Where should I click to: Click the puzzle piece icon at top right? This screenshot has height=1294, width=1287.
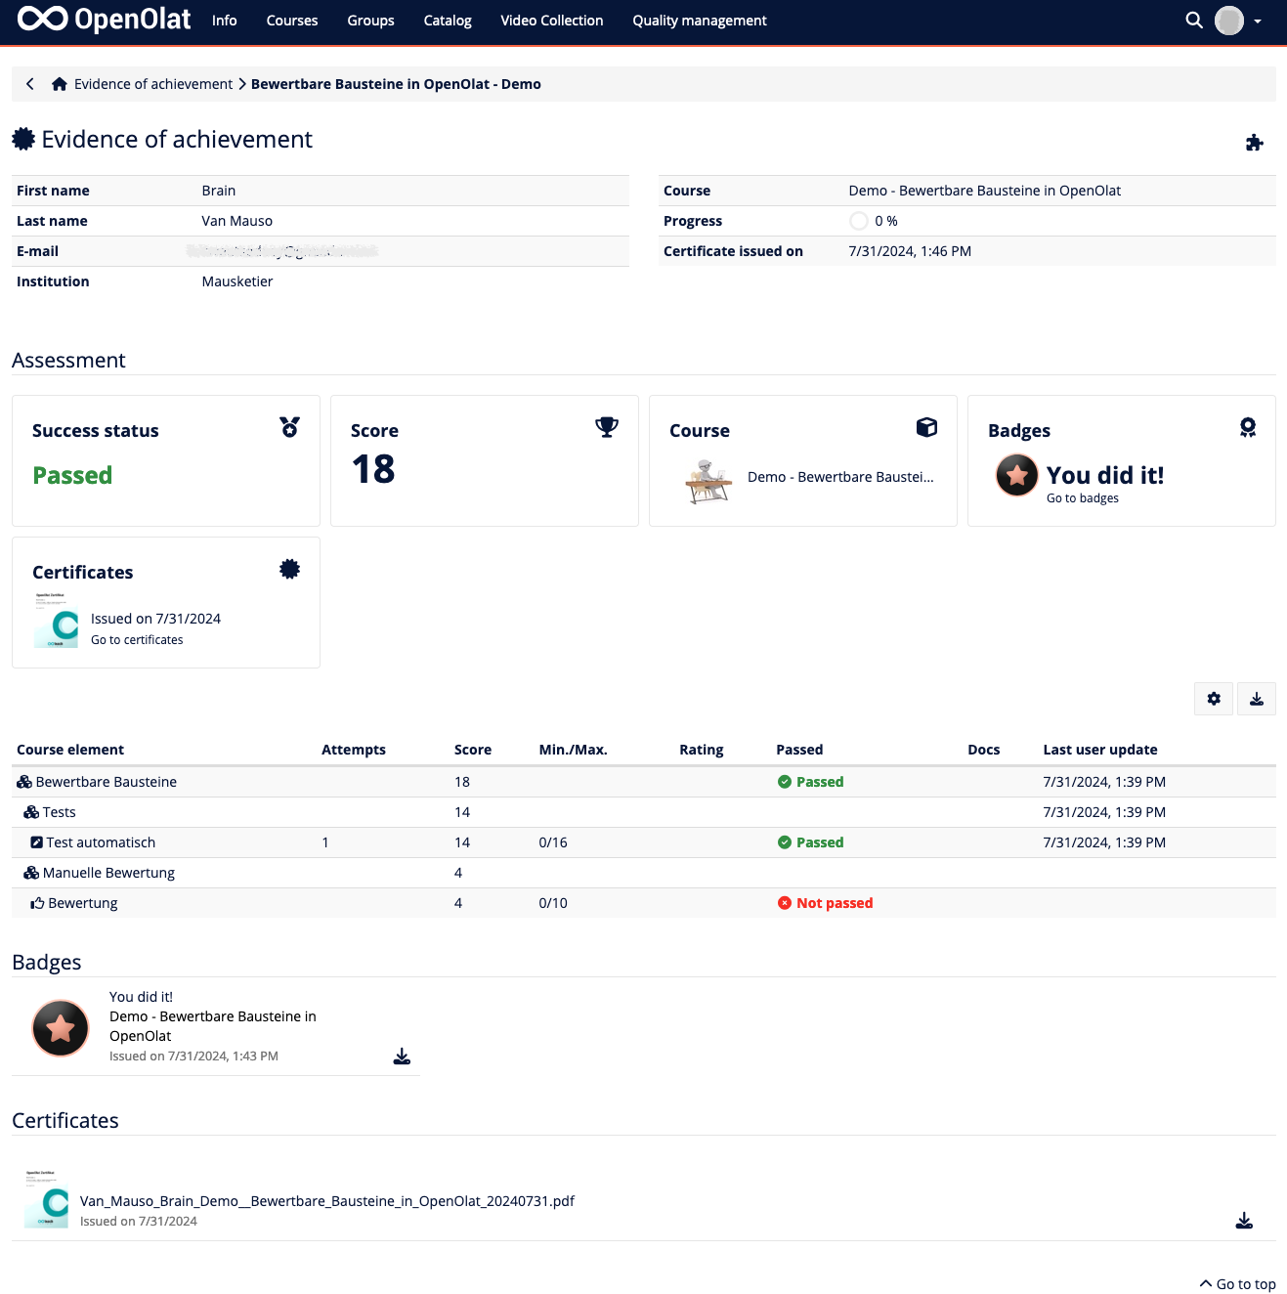[1255, 144]
